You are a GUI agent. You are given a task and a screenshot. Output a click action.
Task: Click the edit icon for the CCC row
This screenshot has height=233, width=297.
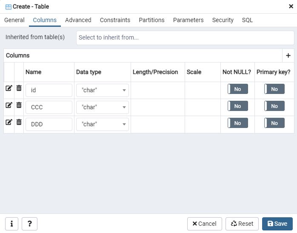(9, 105)
